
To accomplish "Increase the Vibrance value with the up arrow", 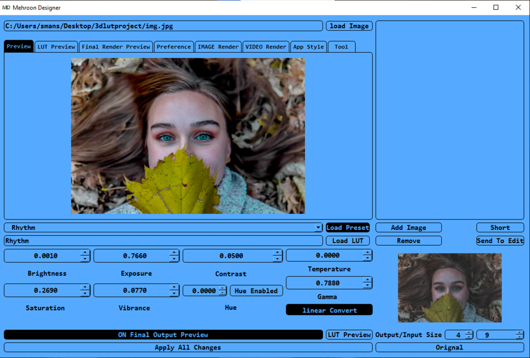I will (175, 287).
